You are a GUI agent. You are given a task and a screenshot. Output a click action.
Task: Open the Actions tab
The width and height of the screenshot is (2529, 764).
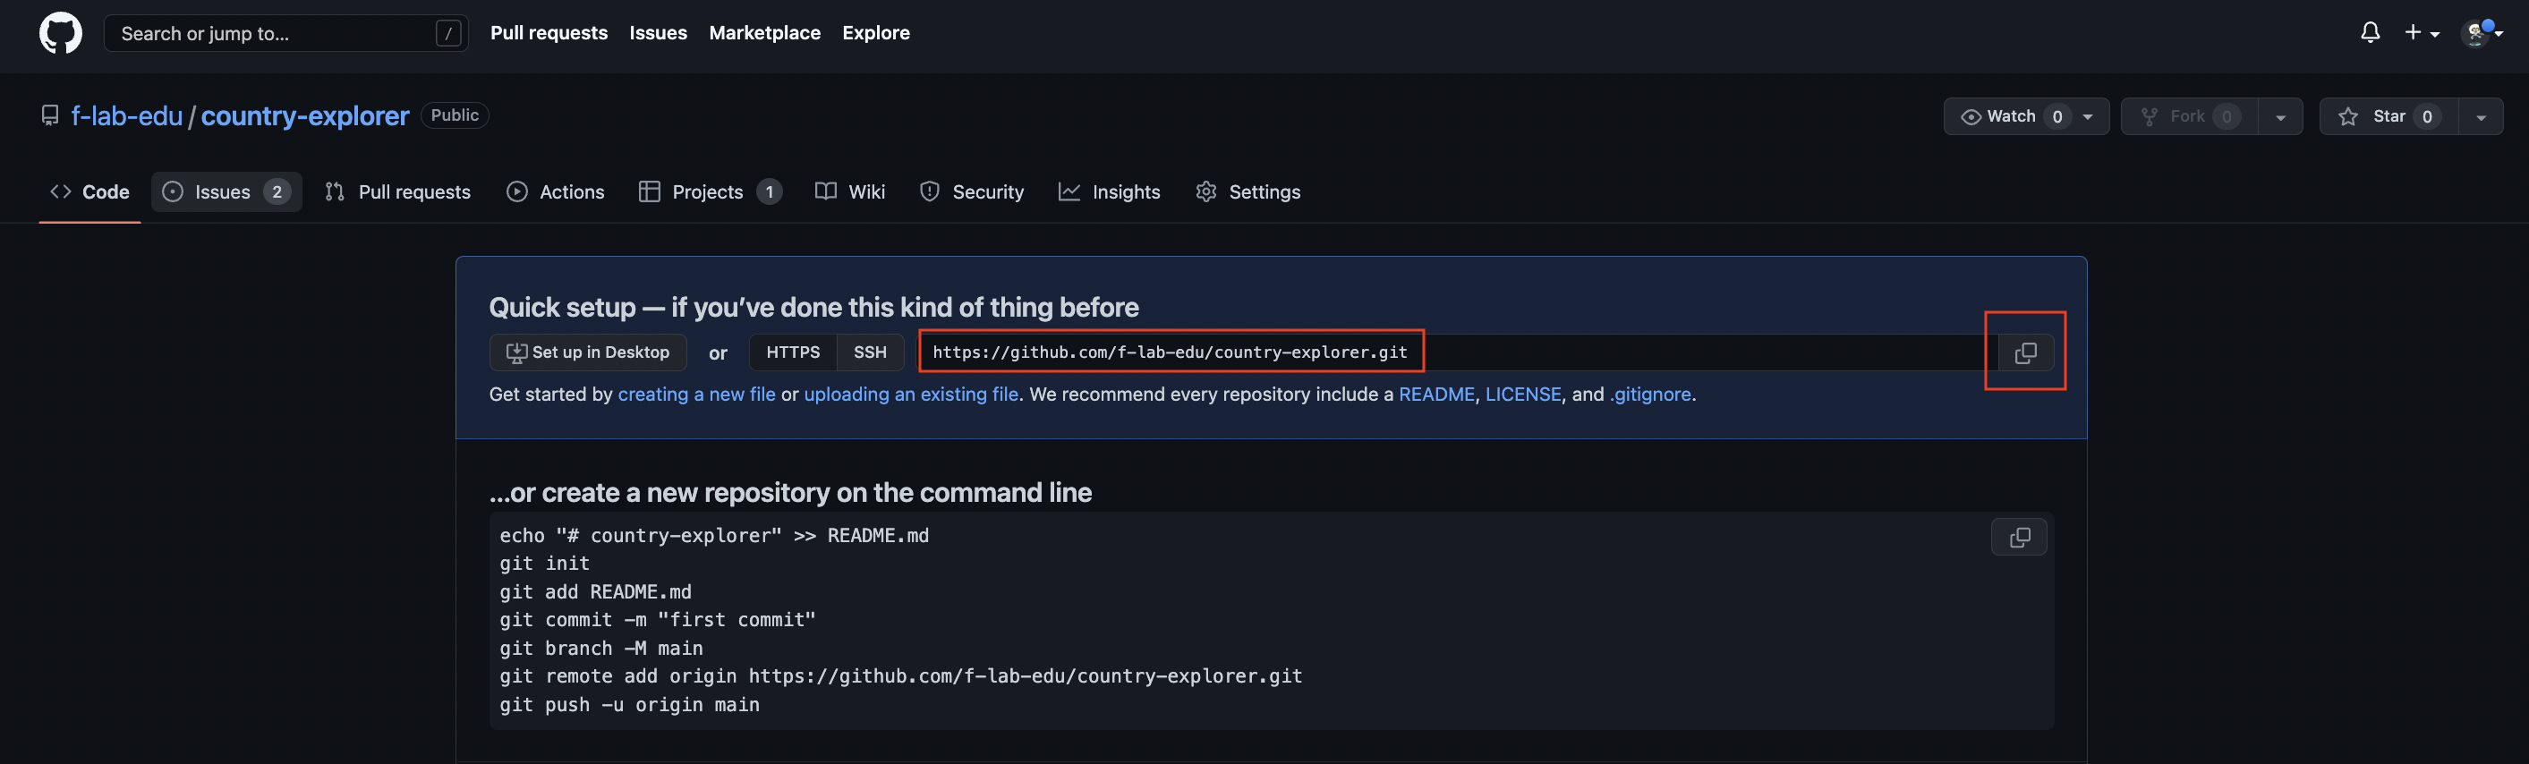[x=556, y=192]
